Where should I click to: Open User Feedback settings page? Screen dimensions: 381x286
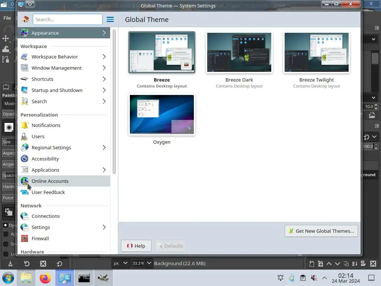click(x=64, y=193)
